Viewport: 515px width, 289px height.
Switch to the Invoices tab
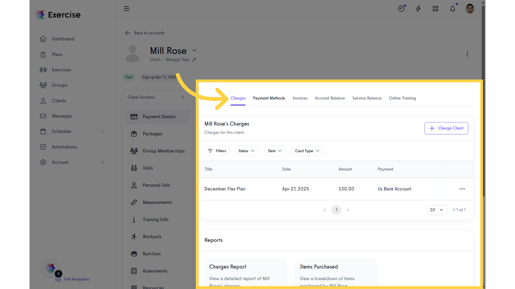click(x=300, y=98)
